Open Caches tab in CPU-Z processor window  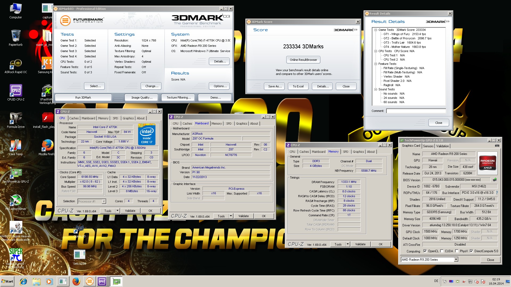pos(74,119)
